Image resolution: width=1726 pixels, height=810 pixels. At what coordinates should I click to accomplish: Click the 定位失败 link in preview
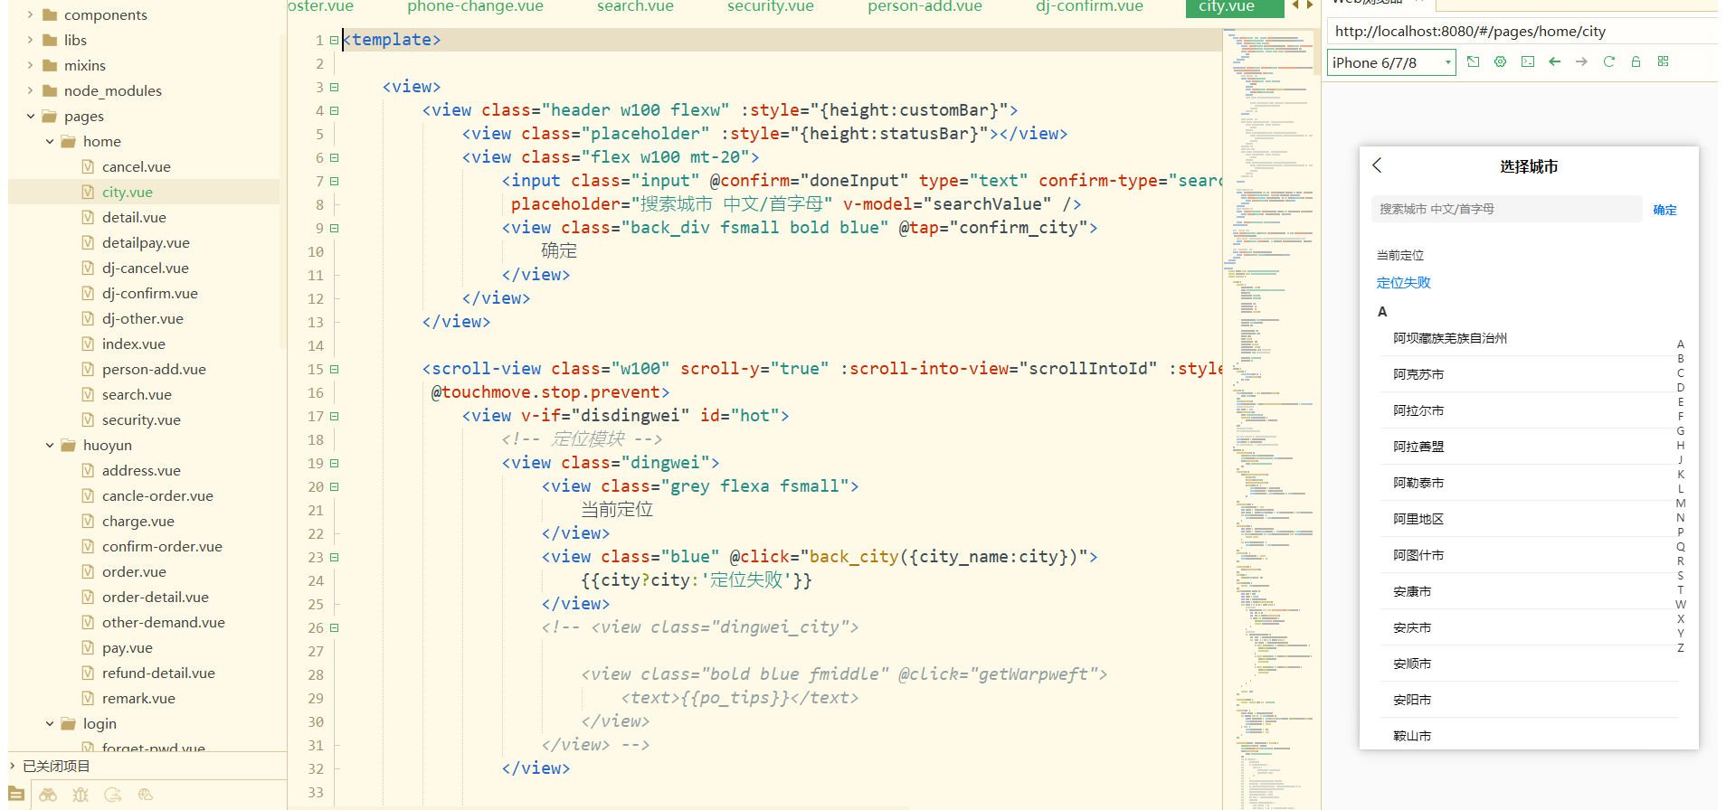click(x=1403, y=283)
